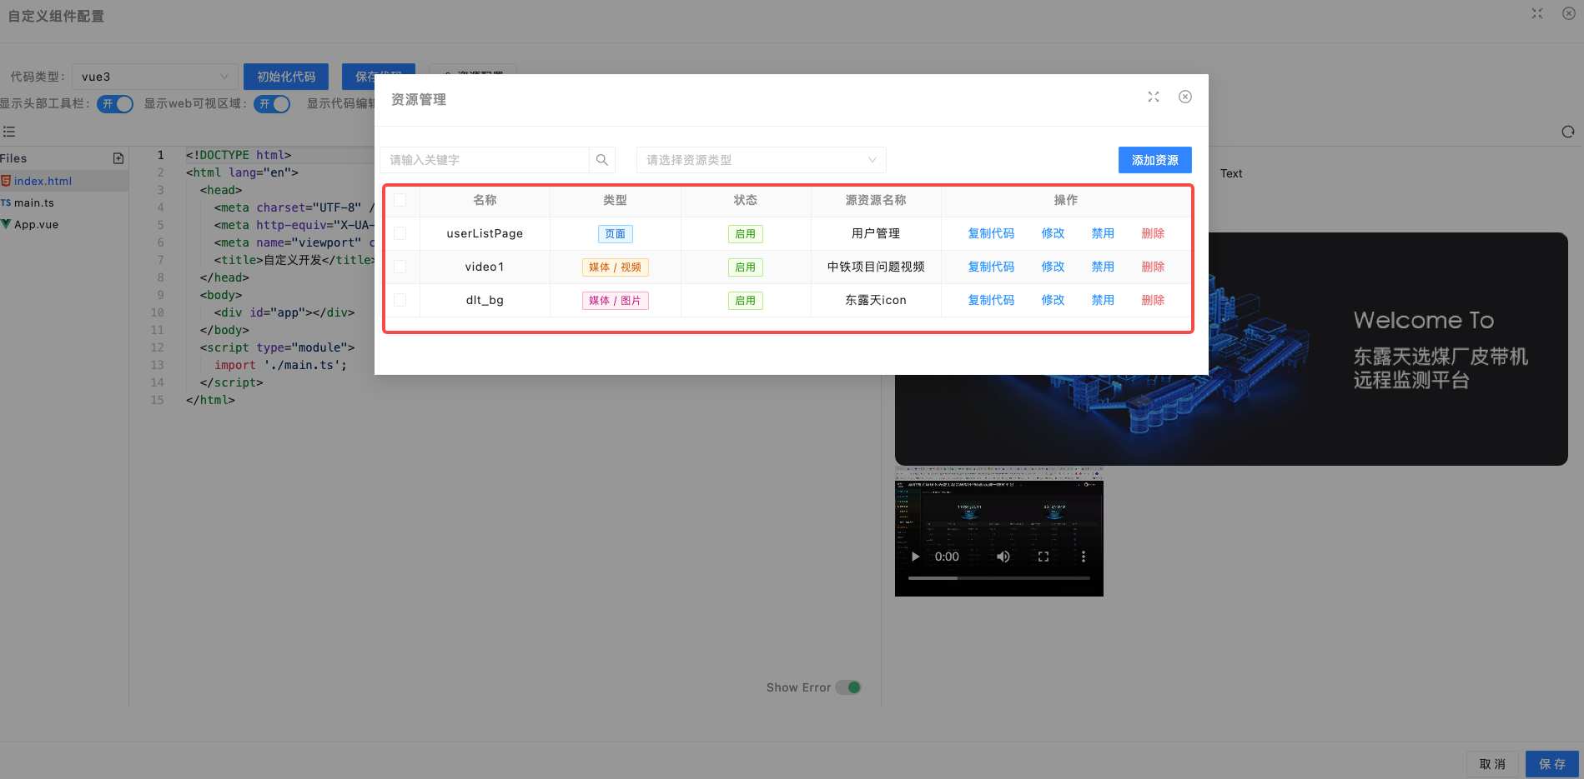Click the list menu icon above Files

pyautogui.click(x=9, y=132)
